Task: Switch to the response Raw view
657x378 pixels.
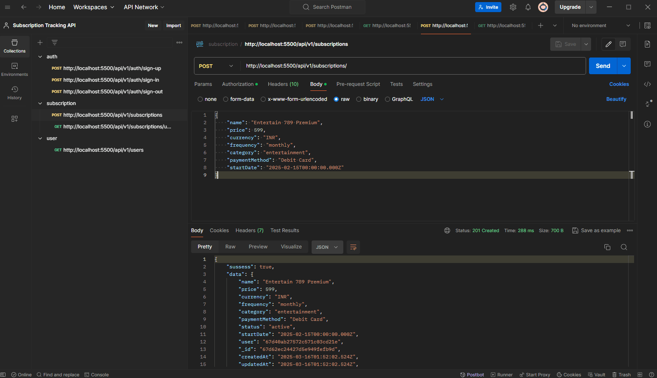Action: coord(230,247)
